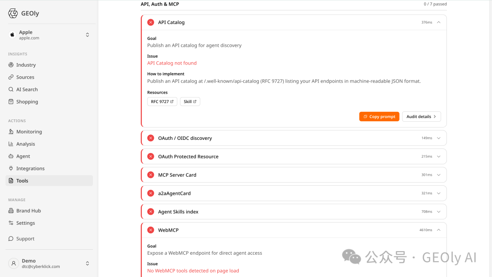Open the RFC 9727 resource link
The image size is (492, 277).
162,102
